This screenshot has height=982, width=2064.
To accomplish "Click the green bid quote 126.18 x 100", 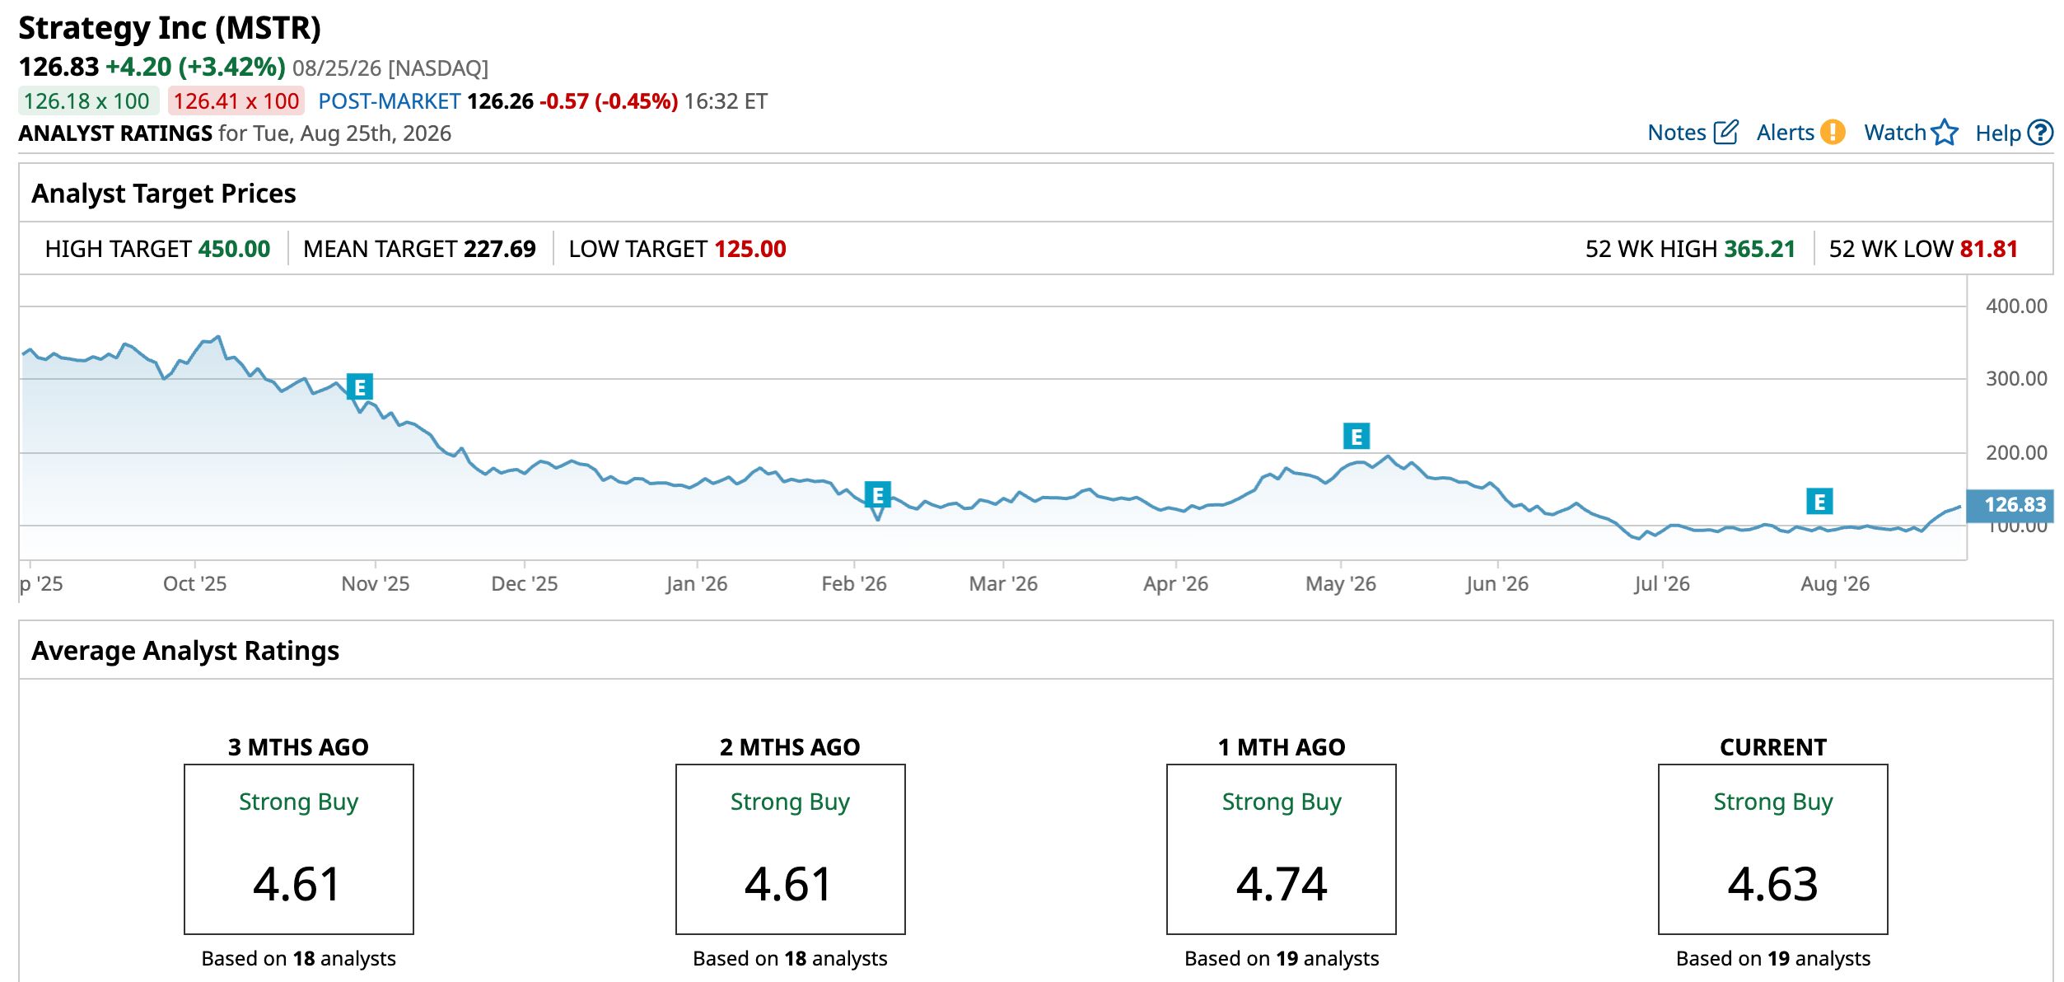I will 87,101.
